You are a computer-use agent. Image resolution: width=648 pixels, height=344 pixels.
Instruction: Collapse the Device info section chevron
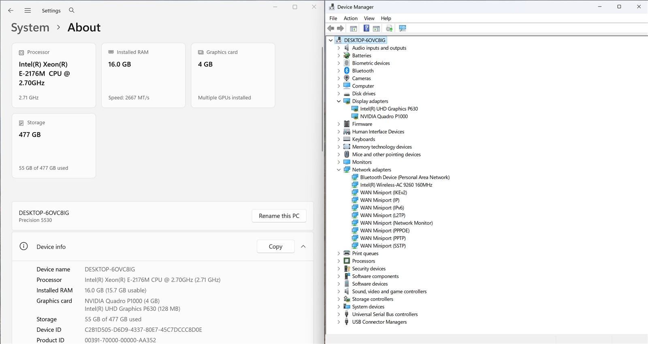303,246
